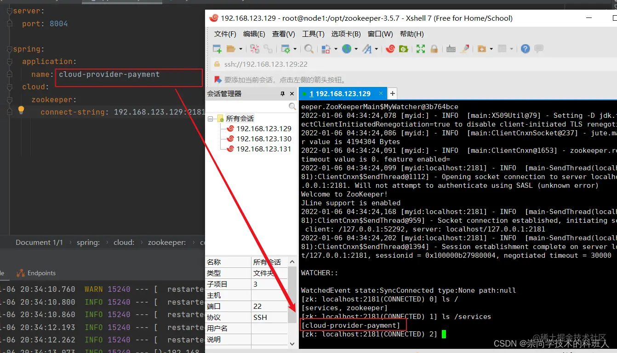The width and height of the screenshot is (617, 353).
Task: Toggle the session manager pin
Action: point(282,93)
